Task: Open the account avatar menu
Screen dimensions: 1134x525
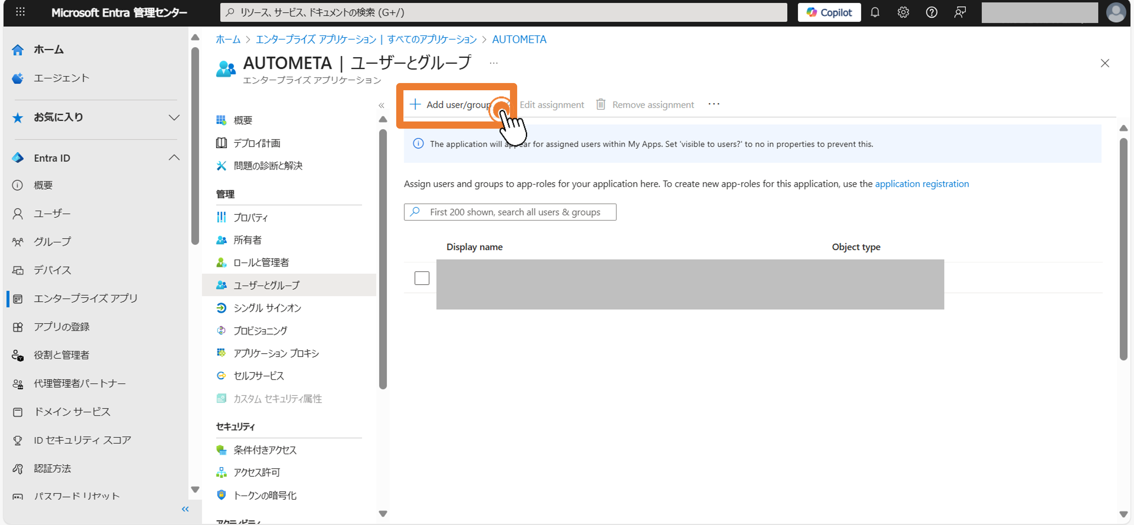Action: [1116, 12]
